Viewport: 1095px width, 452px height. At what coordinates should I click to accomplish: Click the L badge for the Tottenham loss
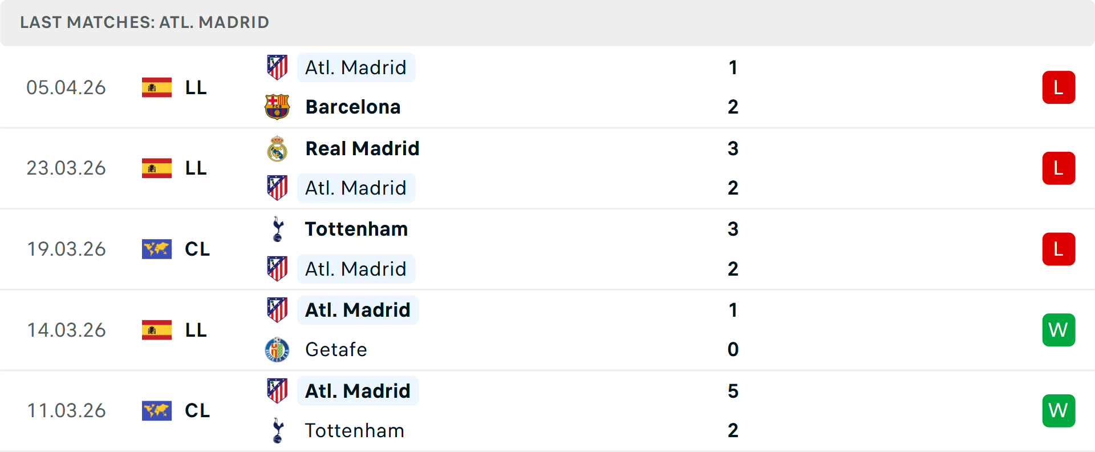1058,249
